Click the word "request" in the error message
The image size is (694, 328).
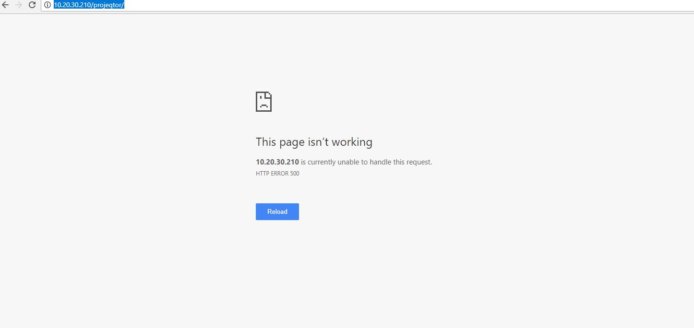(x=419, y=162)
